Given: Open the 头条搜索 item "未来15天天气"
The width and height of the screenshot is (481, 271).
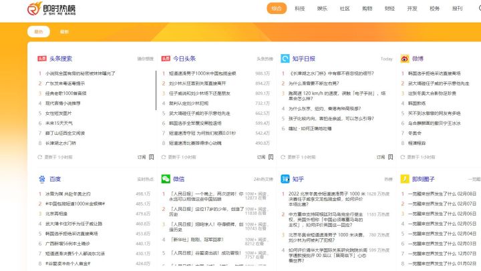Looking at the screenshot, I should coord(59,123).
